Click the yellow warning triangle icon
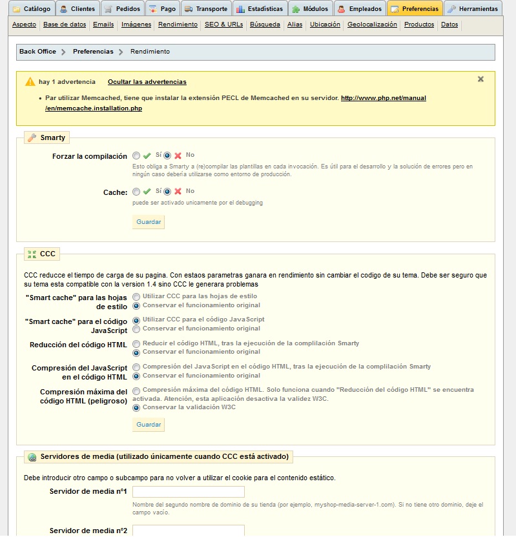Image resolution: width=516 pixels, height=537 pixels. [30, 81]
